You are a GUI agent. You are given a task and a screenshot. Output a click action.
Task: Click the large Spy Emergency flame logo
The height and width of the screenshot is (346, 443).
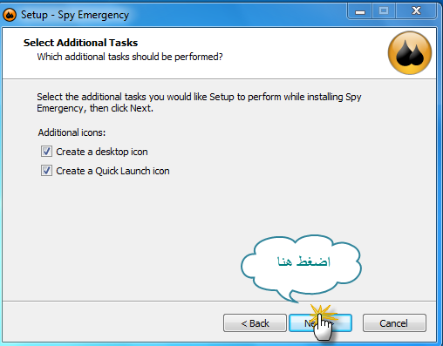[x=410, y=52]
